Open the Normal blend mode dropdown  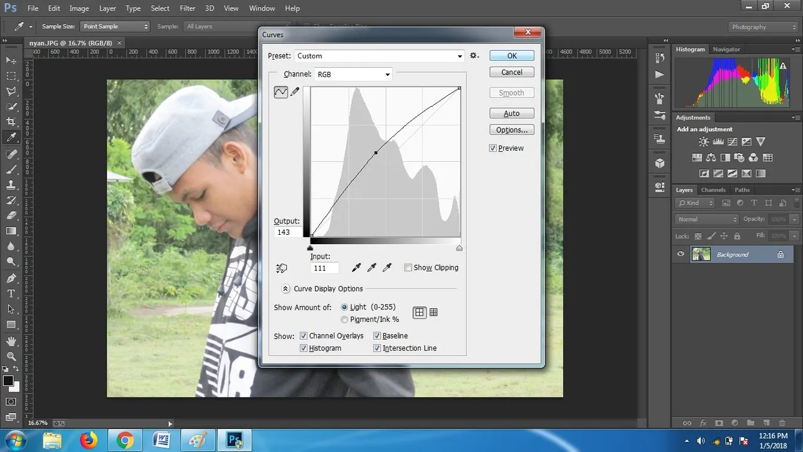[x=708, y=219]
